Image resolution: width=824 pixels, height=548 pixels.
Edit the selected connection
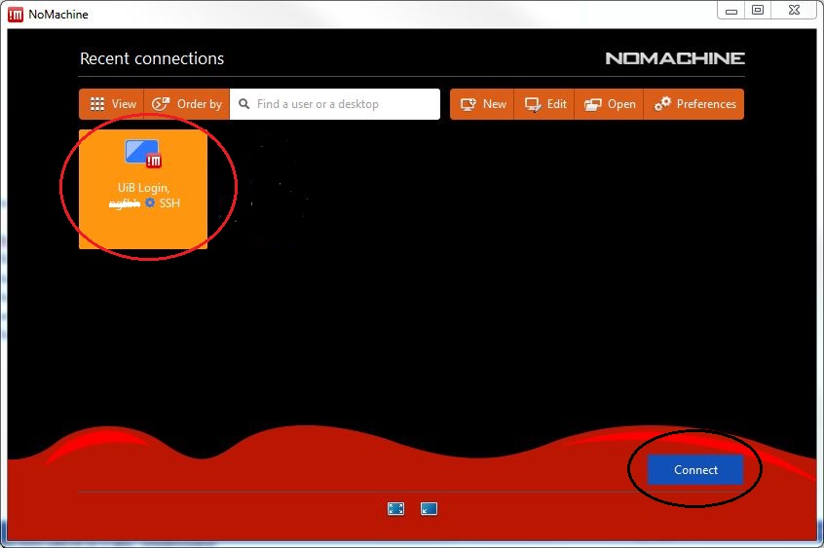pos(545,104)
